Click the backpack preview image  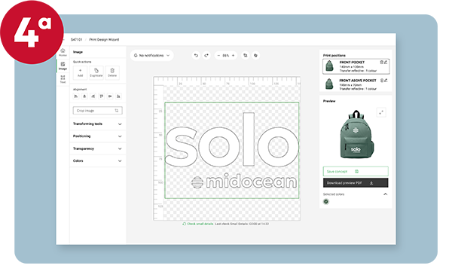coord(357,134)
